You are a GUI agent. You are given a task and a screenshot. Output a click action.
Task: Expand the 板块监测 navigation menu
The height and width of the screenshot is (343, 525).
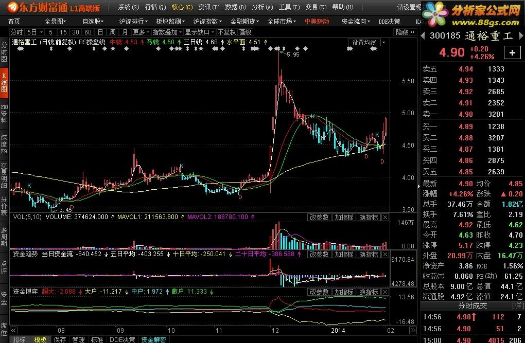point(170,22)
